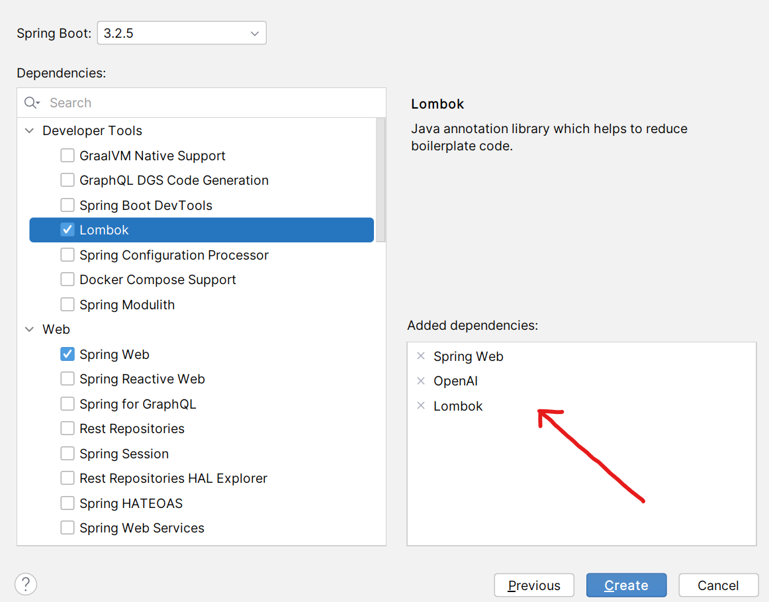Screen dimensions: 769x602
Task: Collapse the Web dependency group
Action: coord(29,329)
